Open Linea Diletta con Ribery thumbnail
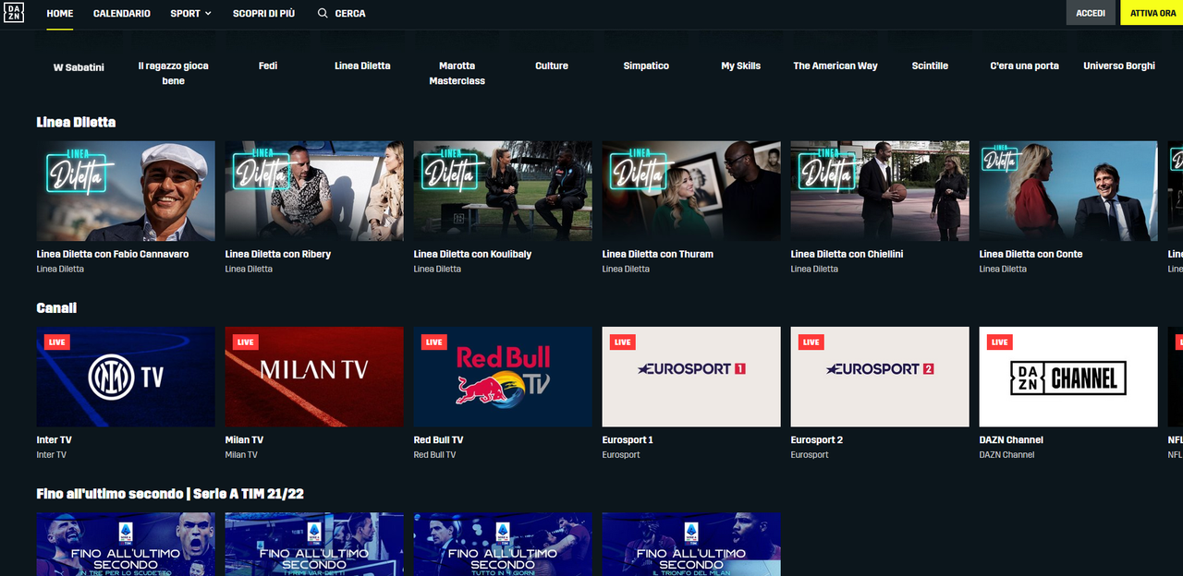 click(314, 191)
